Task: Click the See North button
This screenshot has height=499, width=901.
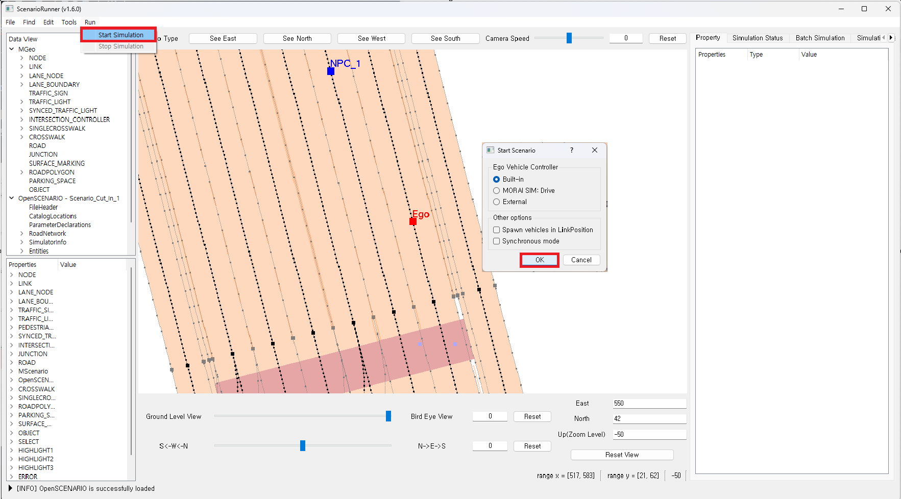Action: [297, 38]
